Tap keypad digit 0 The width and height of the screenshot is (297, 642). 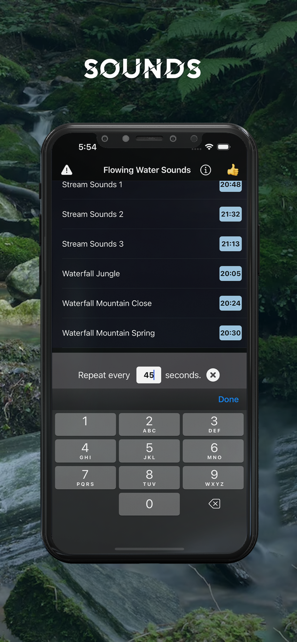click(x=149, y=504)
